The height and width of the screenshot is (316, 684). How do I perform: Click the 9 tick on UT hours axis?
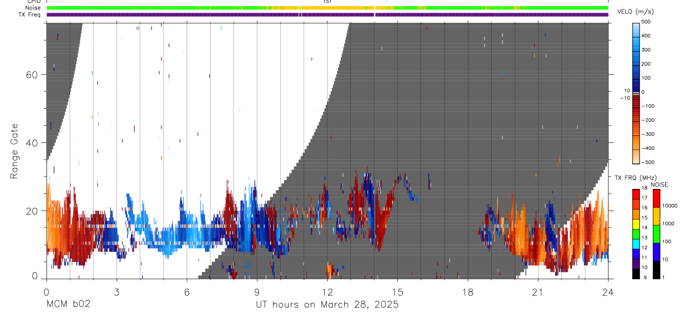(x=257, y=291)
